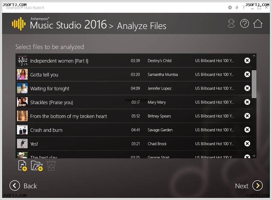
Task: Remove Crash and burn from list
Action: (x=247, y=130)
